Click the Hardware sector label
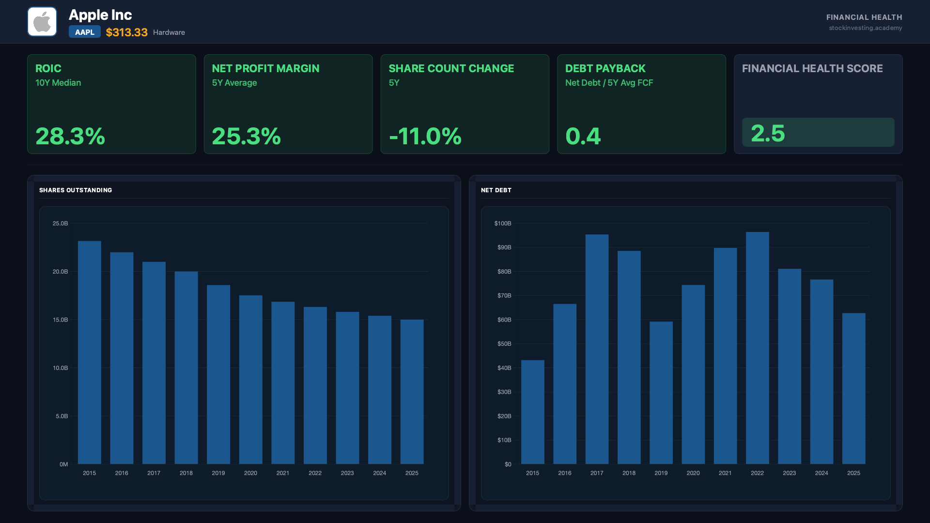 point(169,32)
